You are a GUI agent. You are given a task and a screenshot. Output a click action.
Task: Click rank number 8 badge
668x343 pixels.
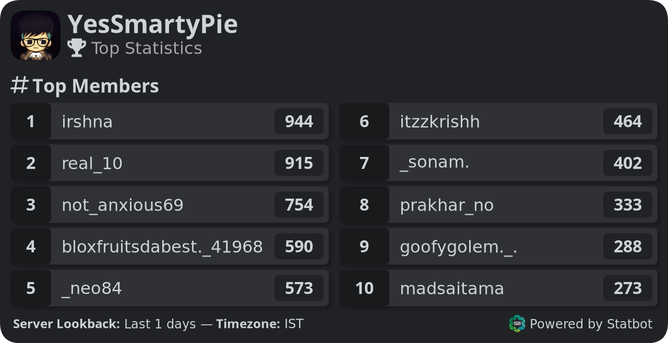click(x=364, y=205)
